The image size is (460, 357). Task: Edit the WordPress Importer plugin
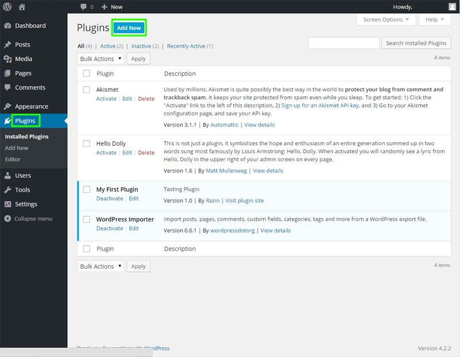[x=134, y=228]
